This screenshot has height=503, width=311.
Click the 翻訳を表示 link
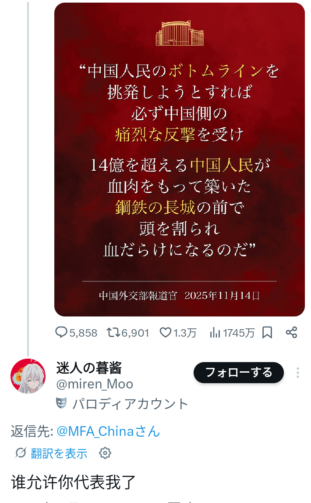click(59, 453)
